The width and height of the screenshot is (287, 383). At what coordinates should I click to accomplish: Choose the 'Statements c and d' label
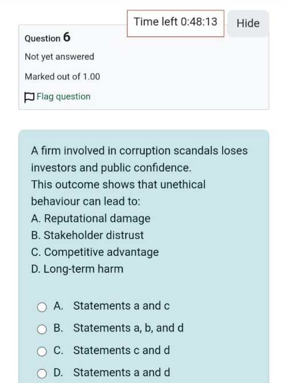point(122,350)
